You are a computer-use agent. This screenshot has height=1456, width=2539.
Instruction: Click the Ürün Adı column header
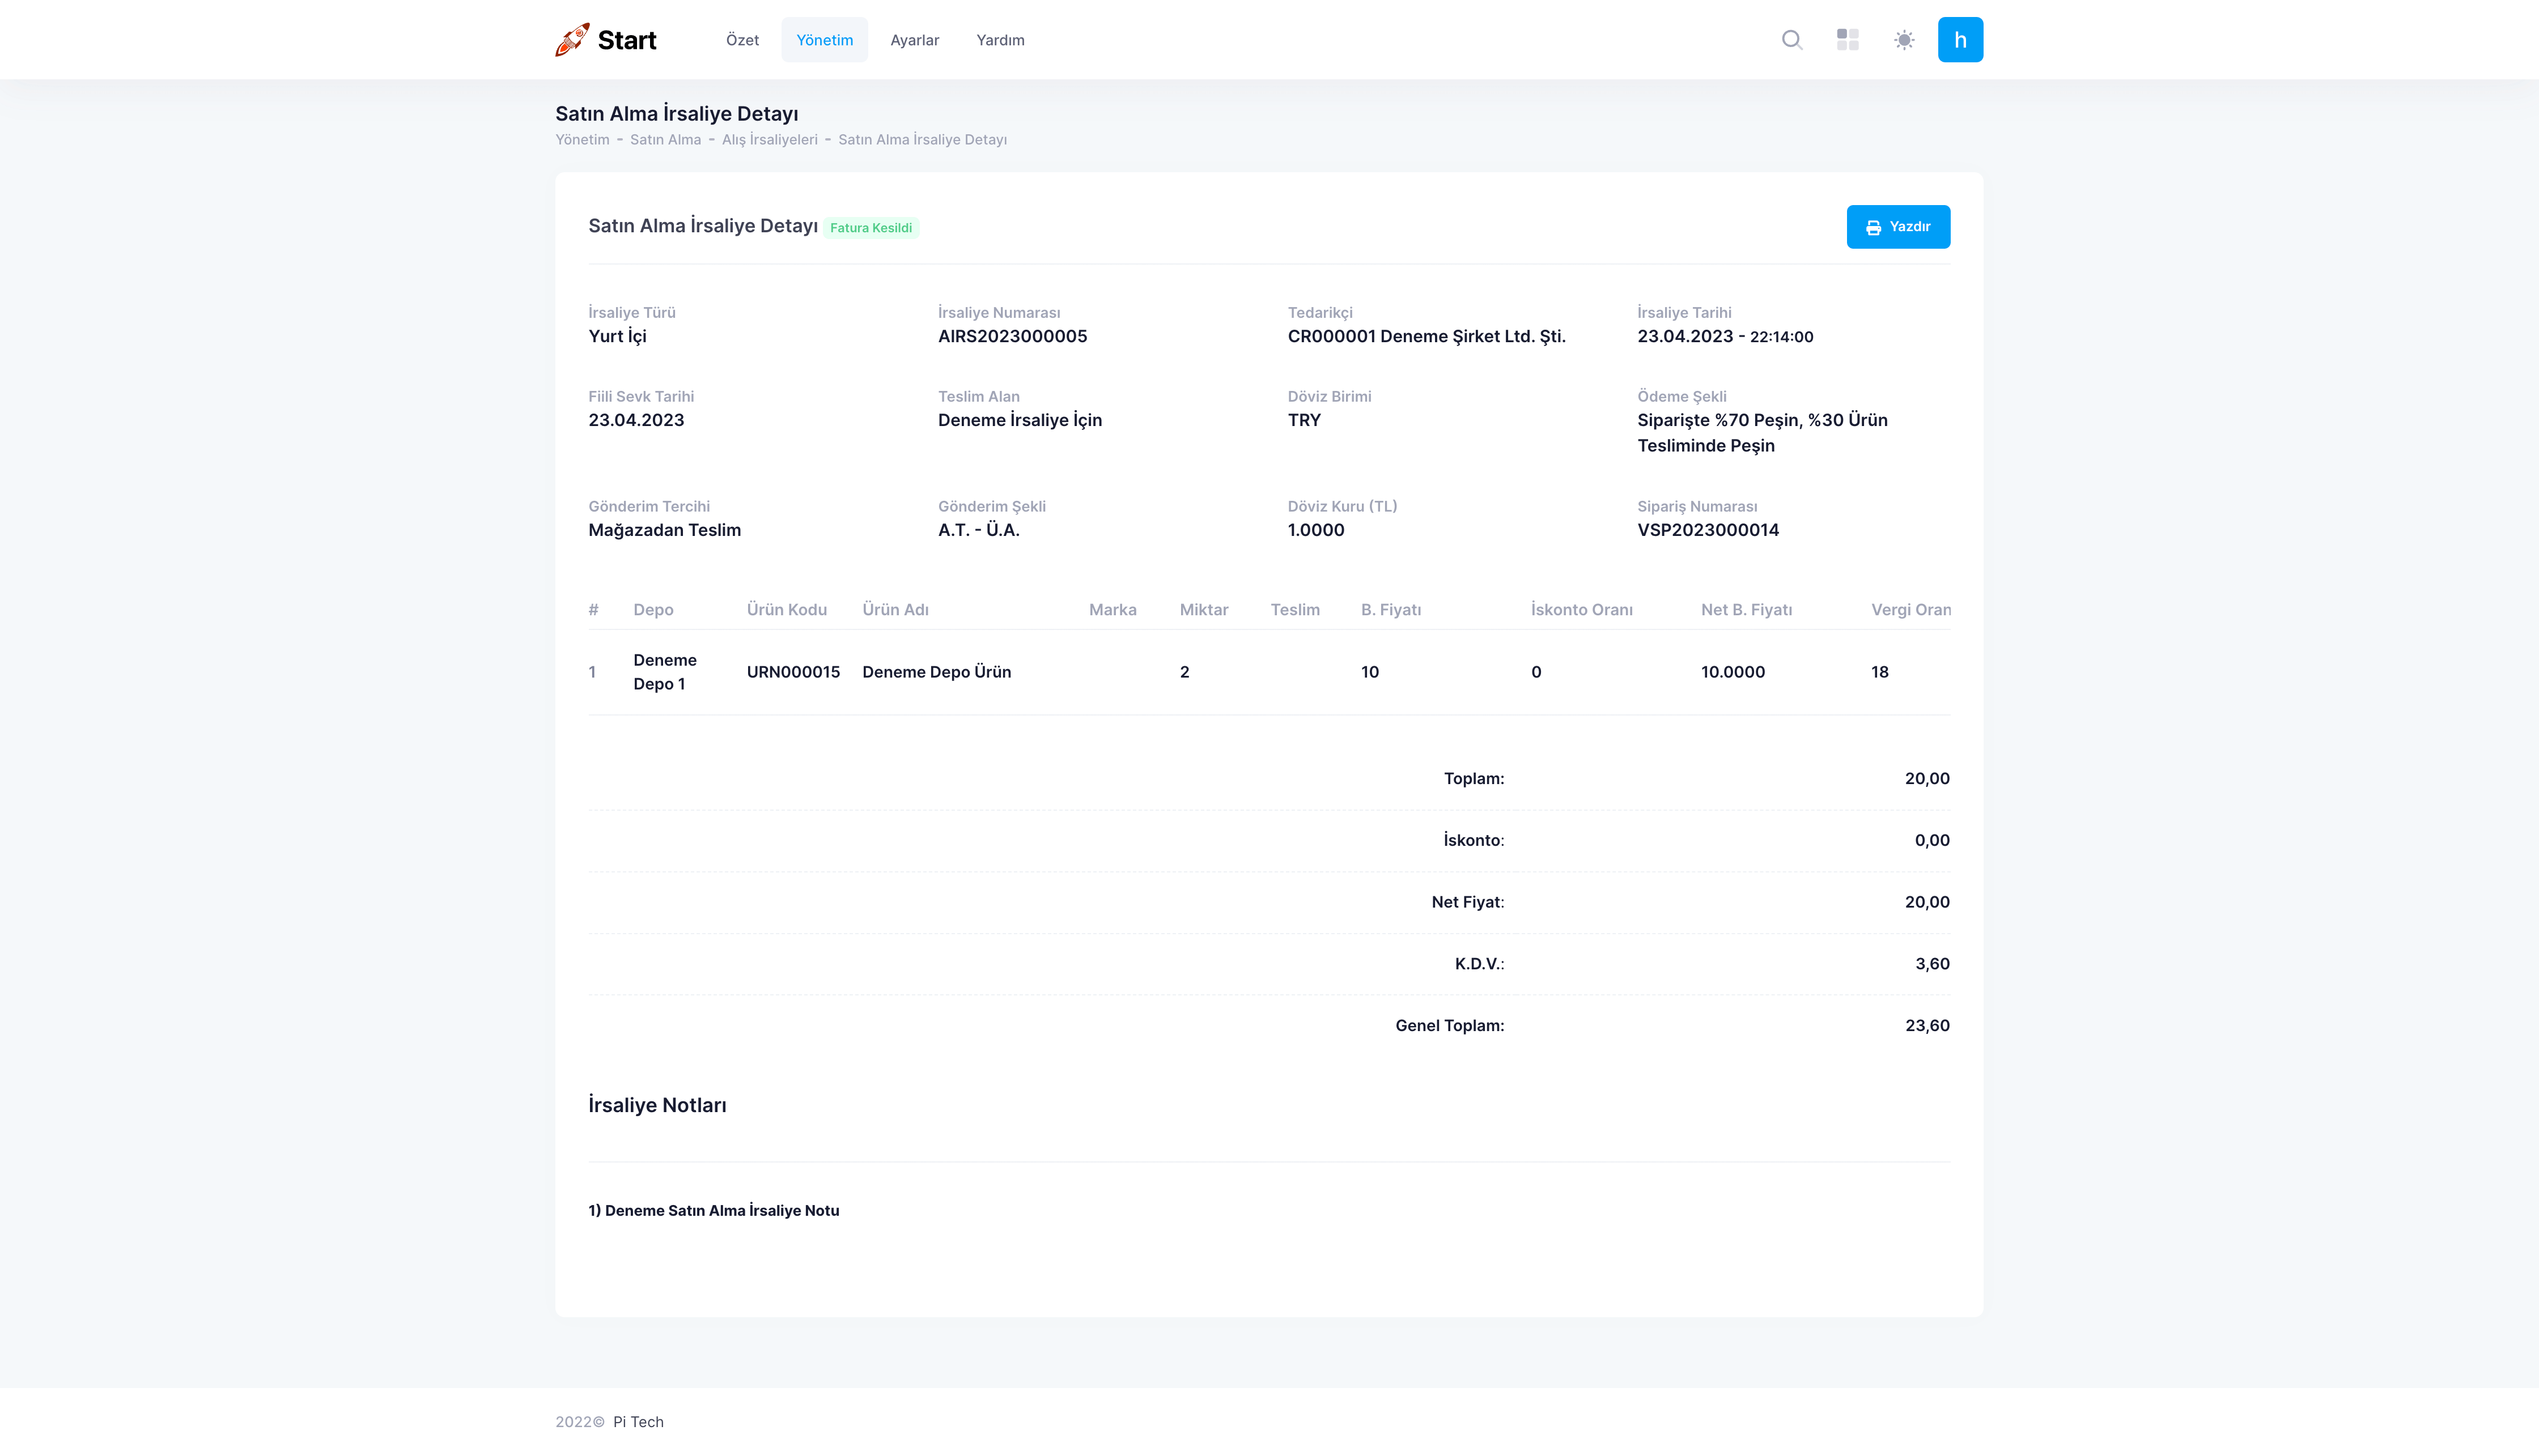click(x=895, y=610)
